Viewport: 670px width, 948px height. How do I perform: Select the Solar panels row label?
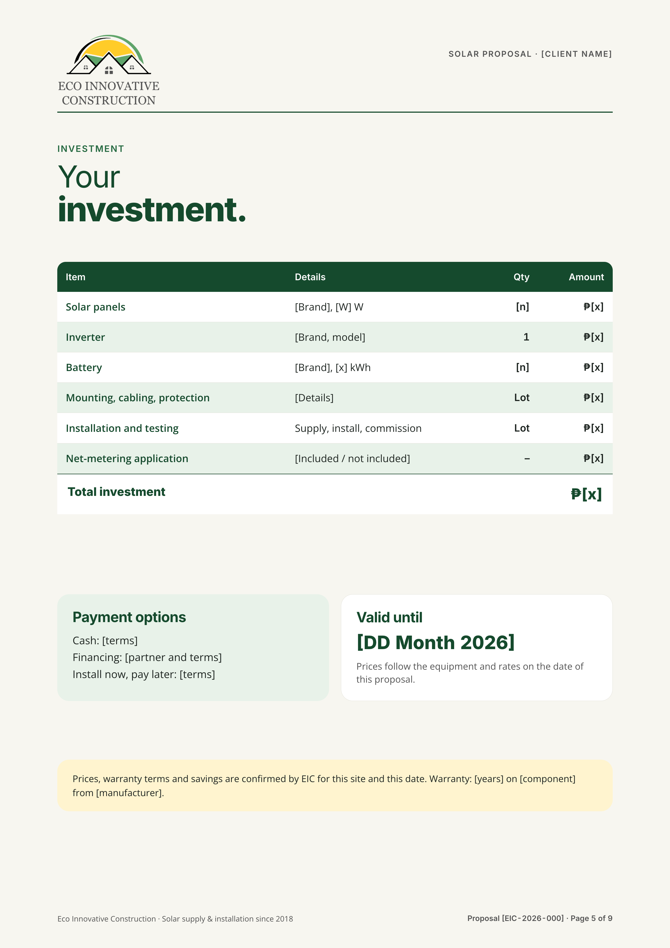coord(95,307)
